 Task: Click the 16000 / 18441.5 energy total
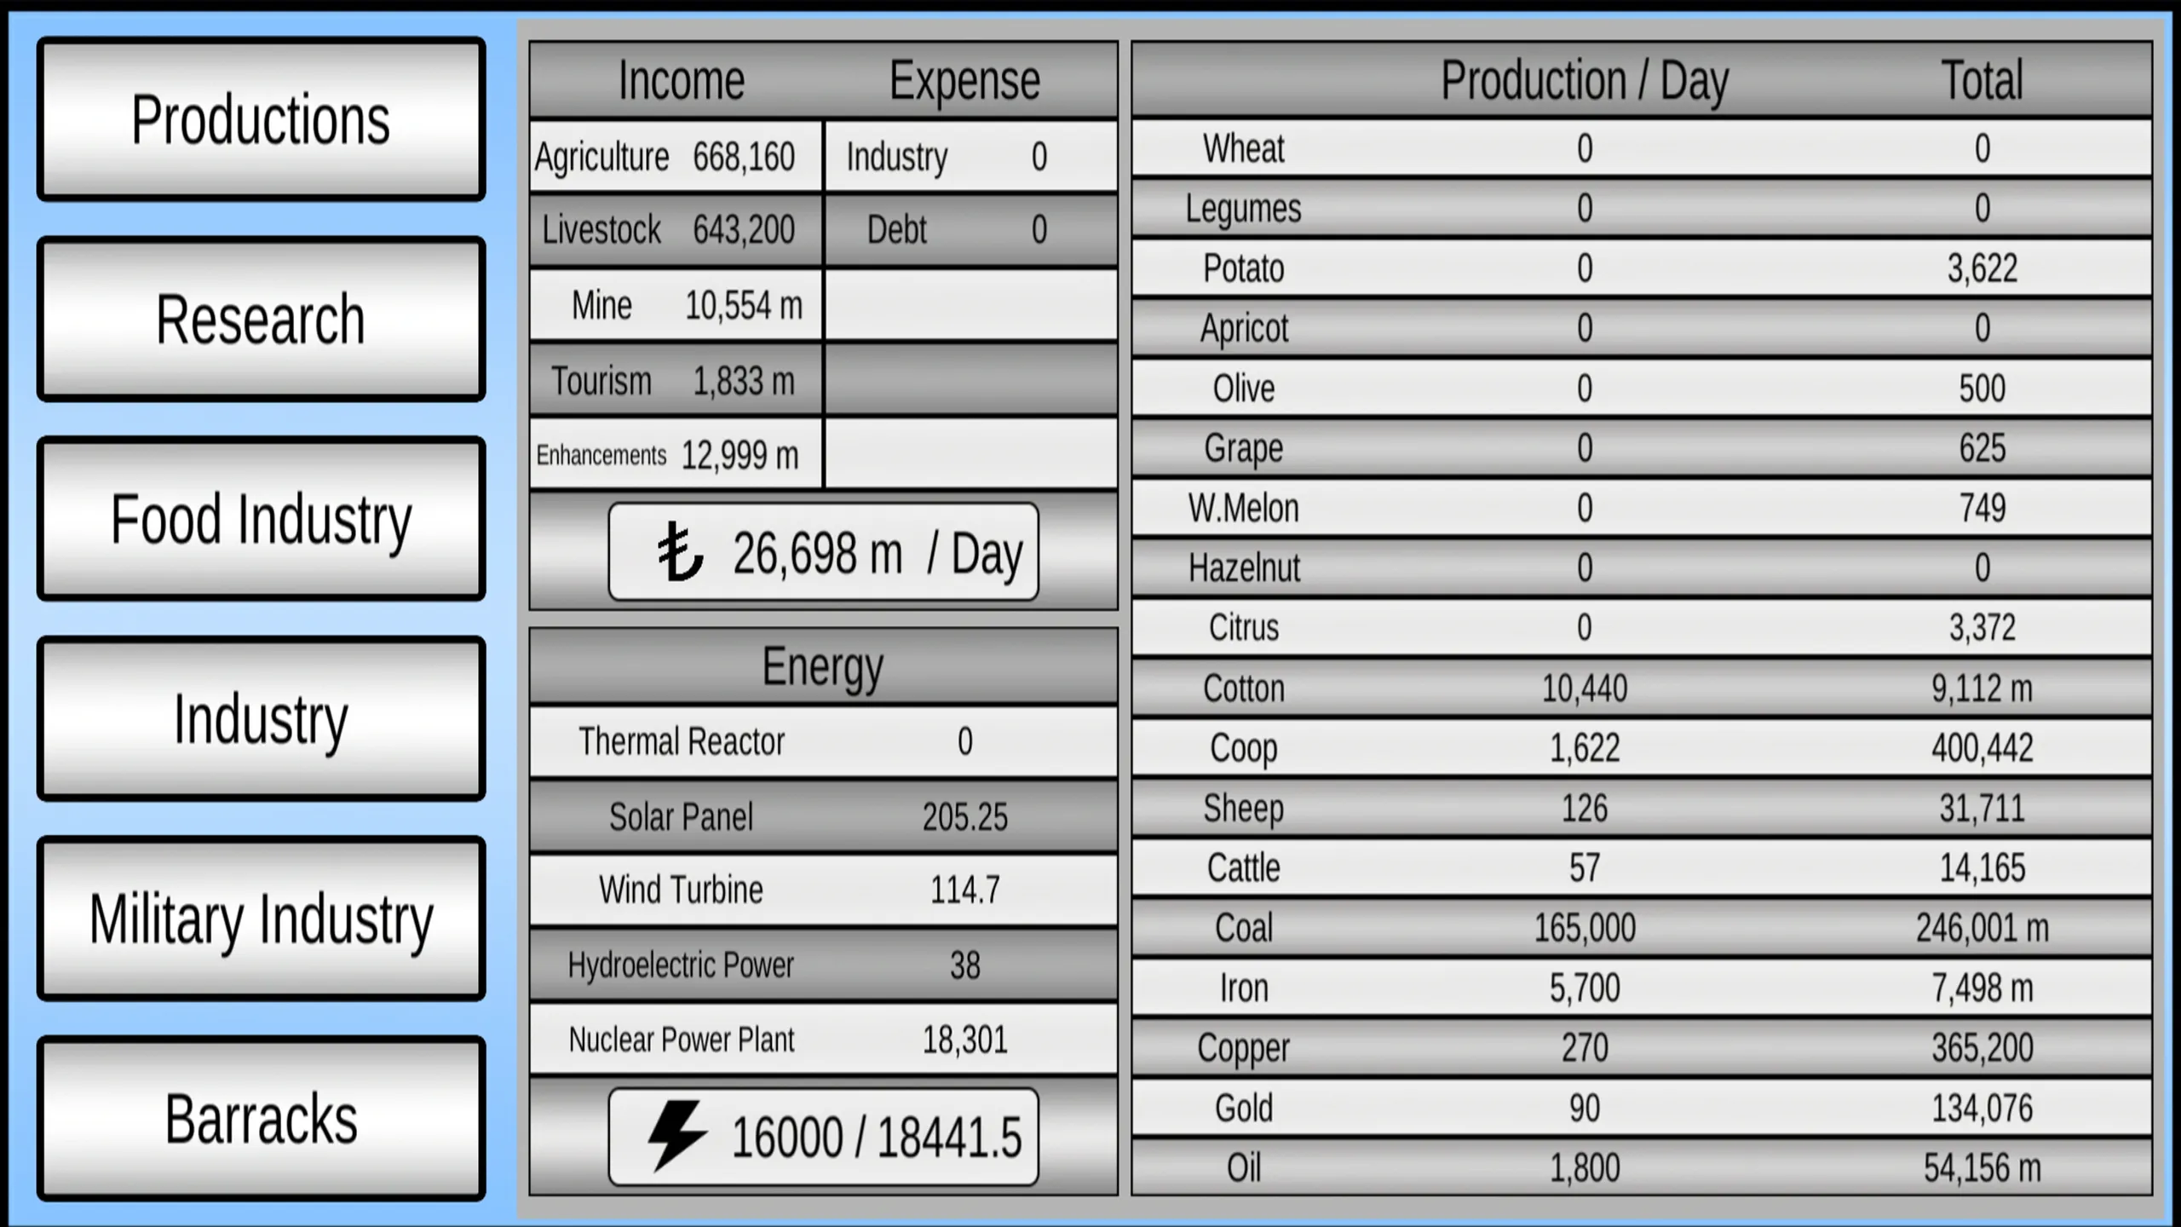pos(823,1137)
